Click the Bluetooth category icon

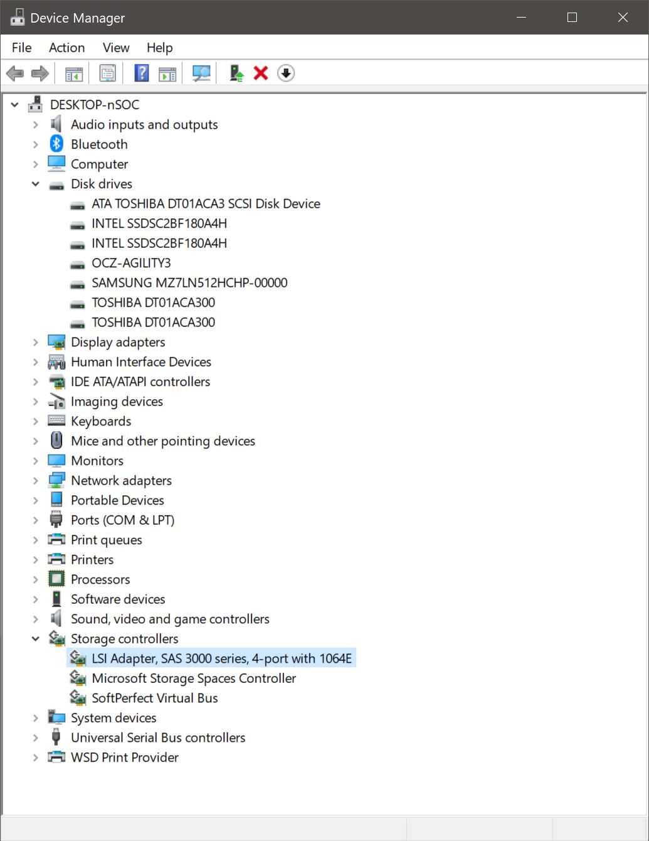tap(56, 144)
